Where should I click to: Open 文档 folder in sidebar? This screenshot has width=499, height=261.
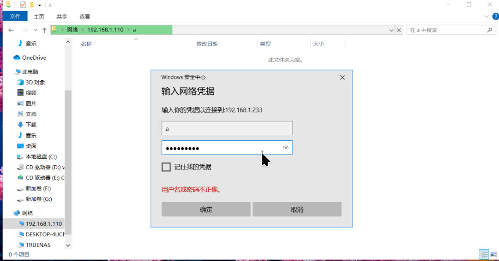tap(31, 114)
